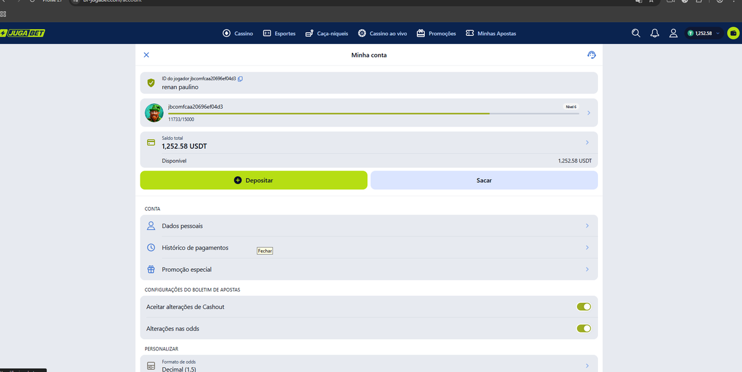Open customer support headset icon
Viewport: 742px width, 372px height.
point(592,55)
